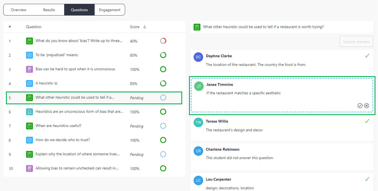Screen dimensions: 378x191
Task: Open question "To be 'prejudiced' means:"
Action: pos(57,55)
